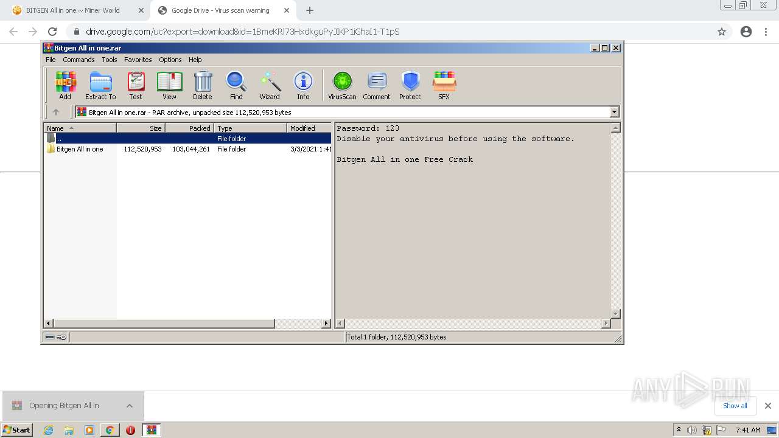Go up one folder level arrow

(56, 112)
